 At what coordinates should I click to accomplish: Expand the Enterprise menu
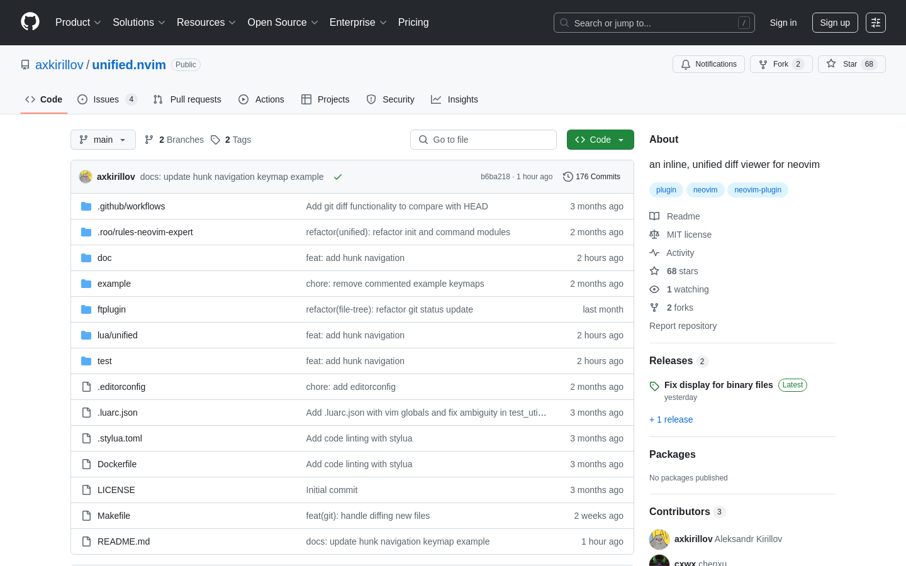tap(359, 23)
